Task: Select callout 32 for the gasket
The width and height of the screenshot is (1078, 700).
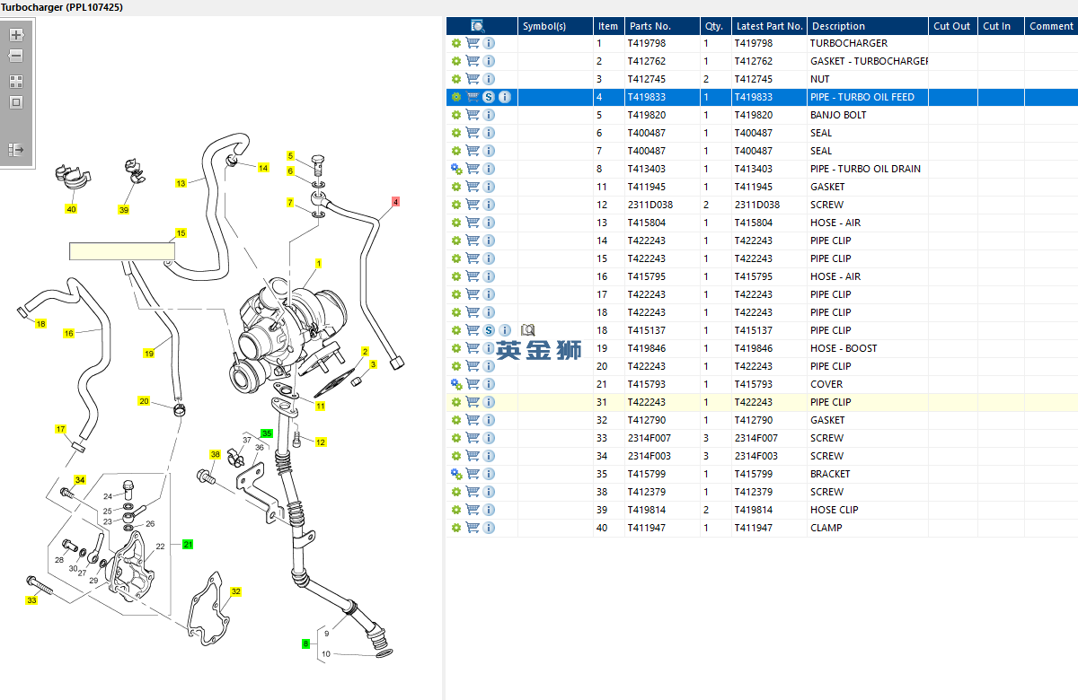Action: click(236, 591)
